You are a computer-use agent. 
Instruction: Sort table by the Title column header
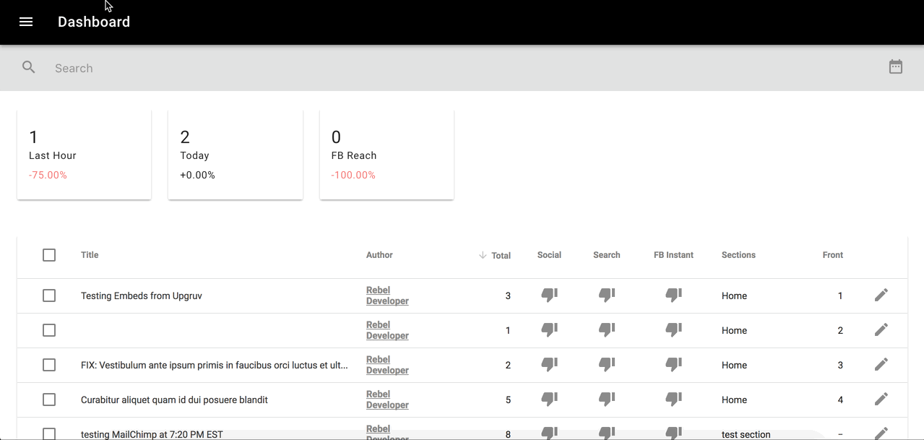pyautogui.click(x=90, y=255)
